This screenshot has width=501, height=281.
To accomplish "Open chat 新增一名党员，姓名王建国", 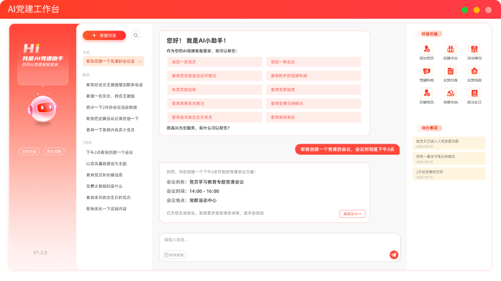I will [x=110, y=96].
